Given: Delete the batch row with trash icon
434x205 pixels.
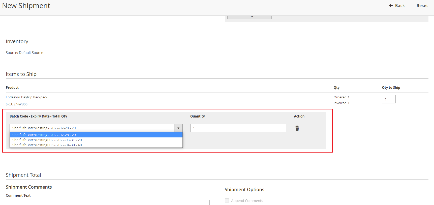Looking at the screenshot, I should 297,128.
